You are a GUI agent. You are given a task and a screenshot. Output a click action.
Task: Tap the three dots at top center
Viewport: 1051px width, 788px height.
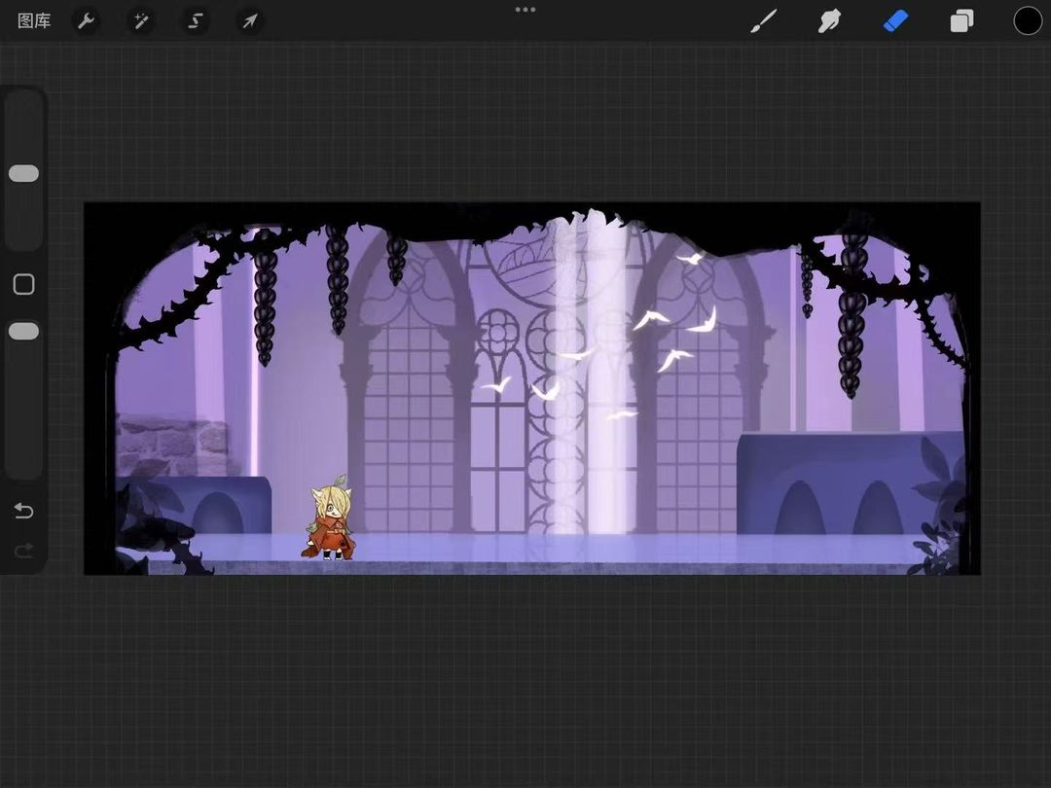(x=525, y=10)
